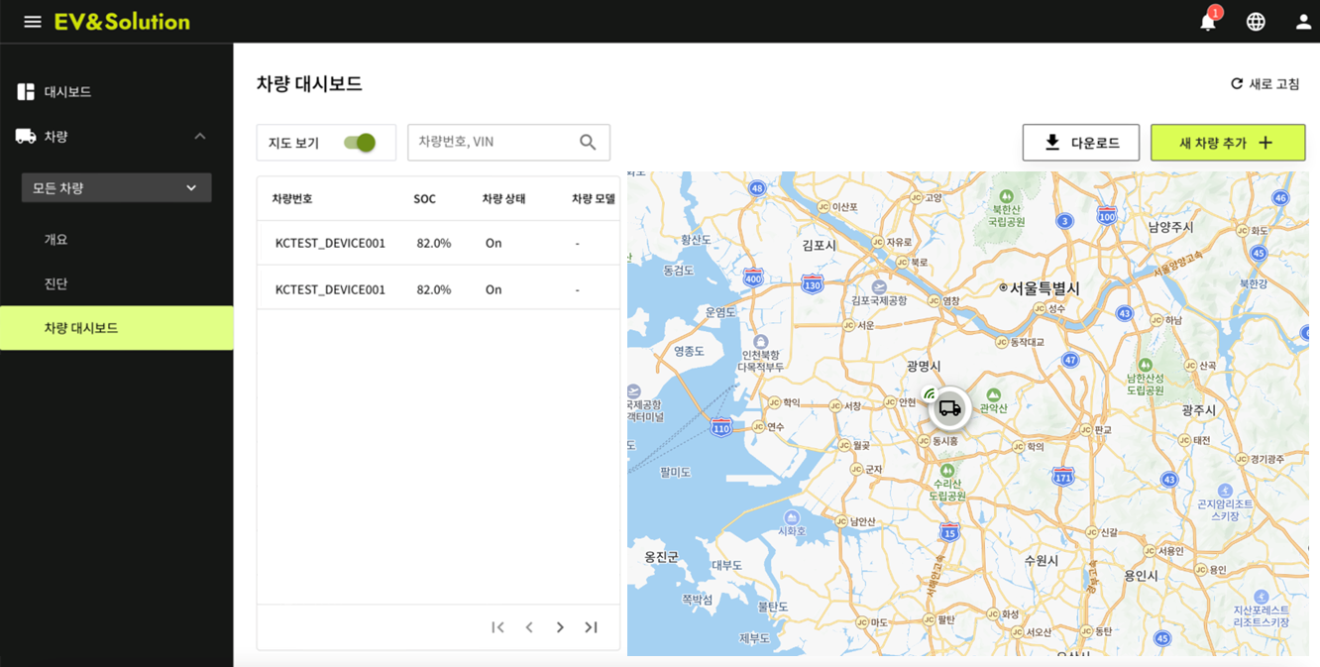Select 차량 대시보드 sidebar item

[x=117, y=328]
